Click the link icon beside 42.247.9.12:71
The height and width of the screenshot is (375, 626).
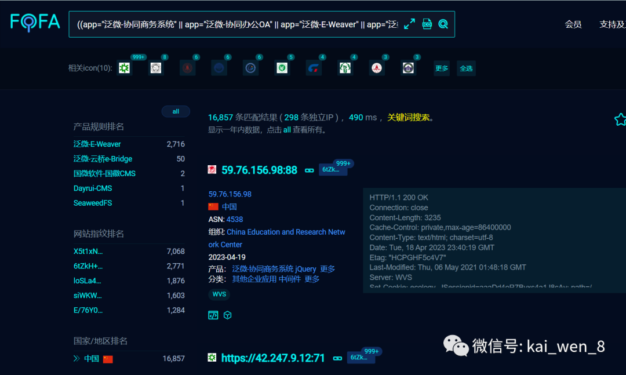coord(338,358)
